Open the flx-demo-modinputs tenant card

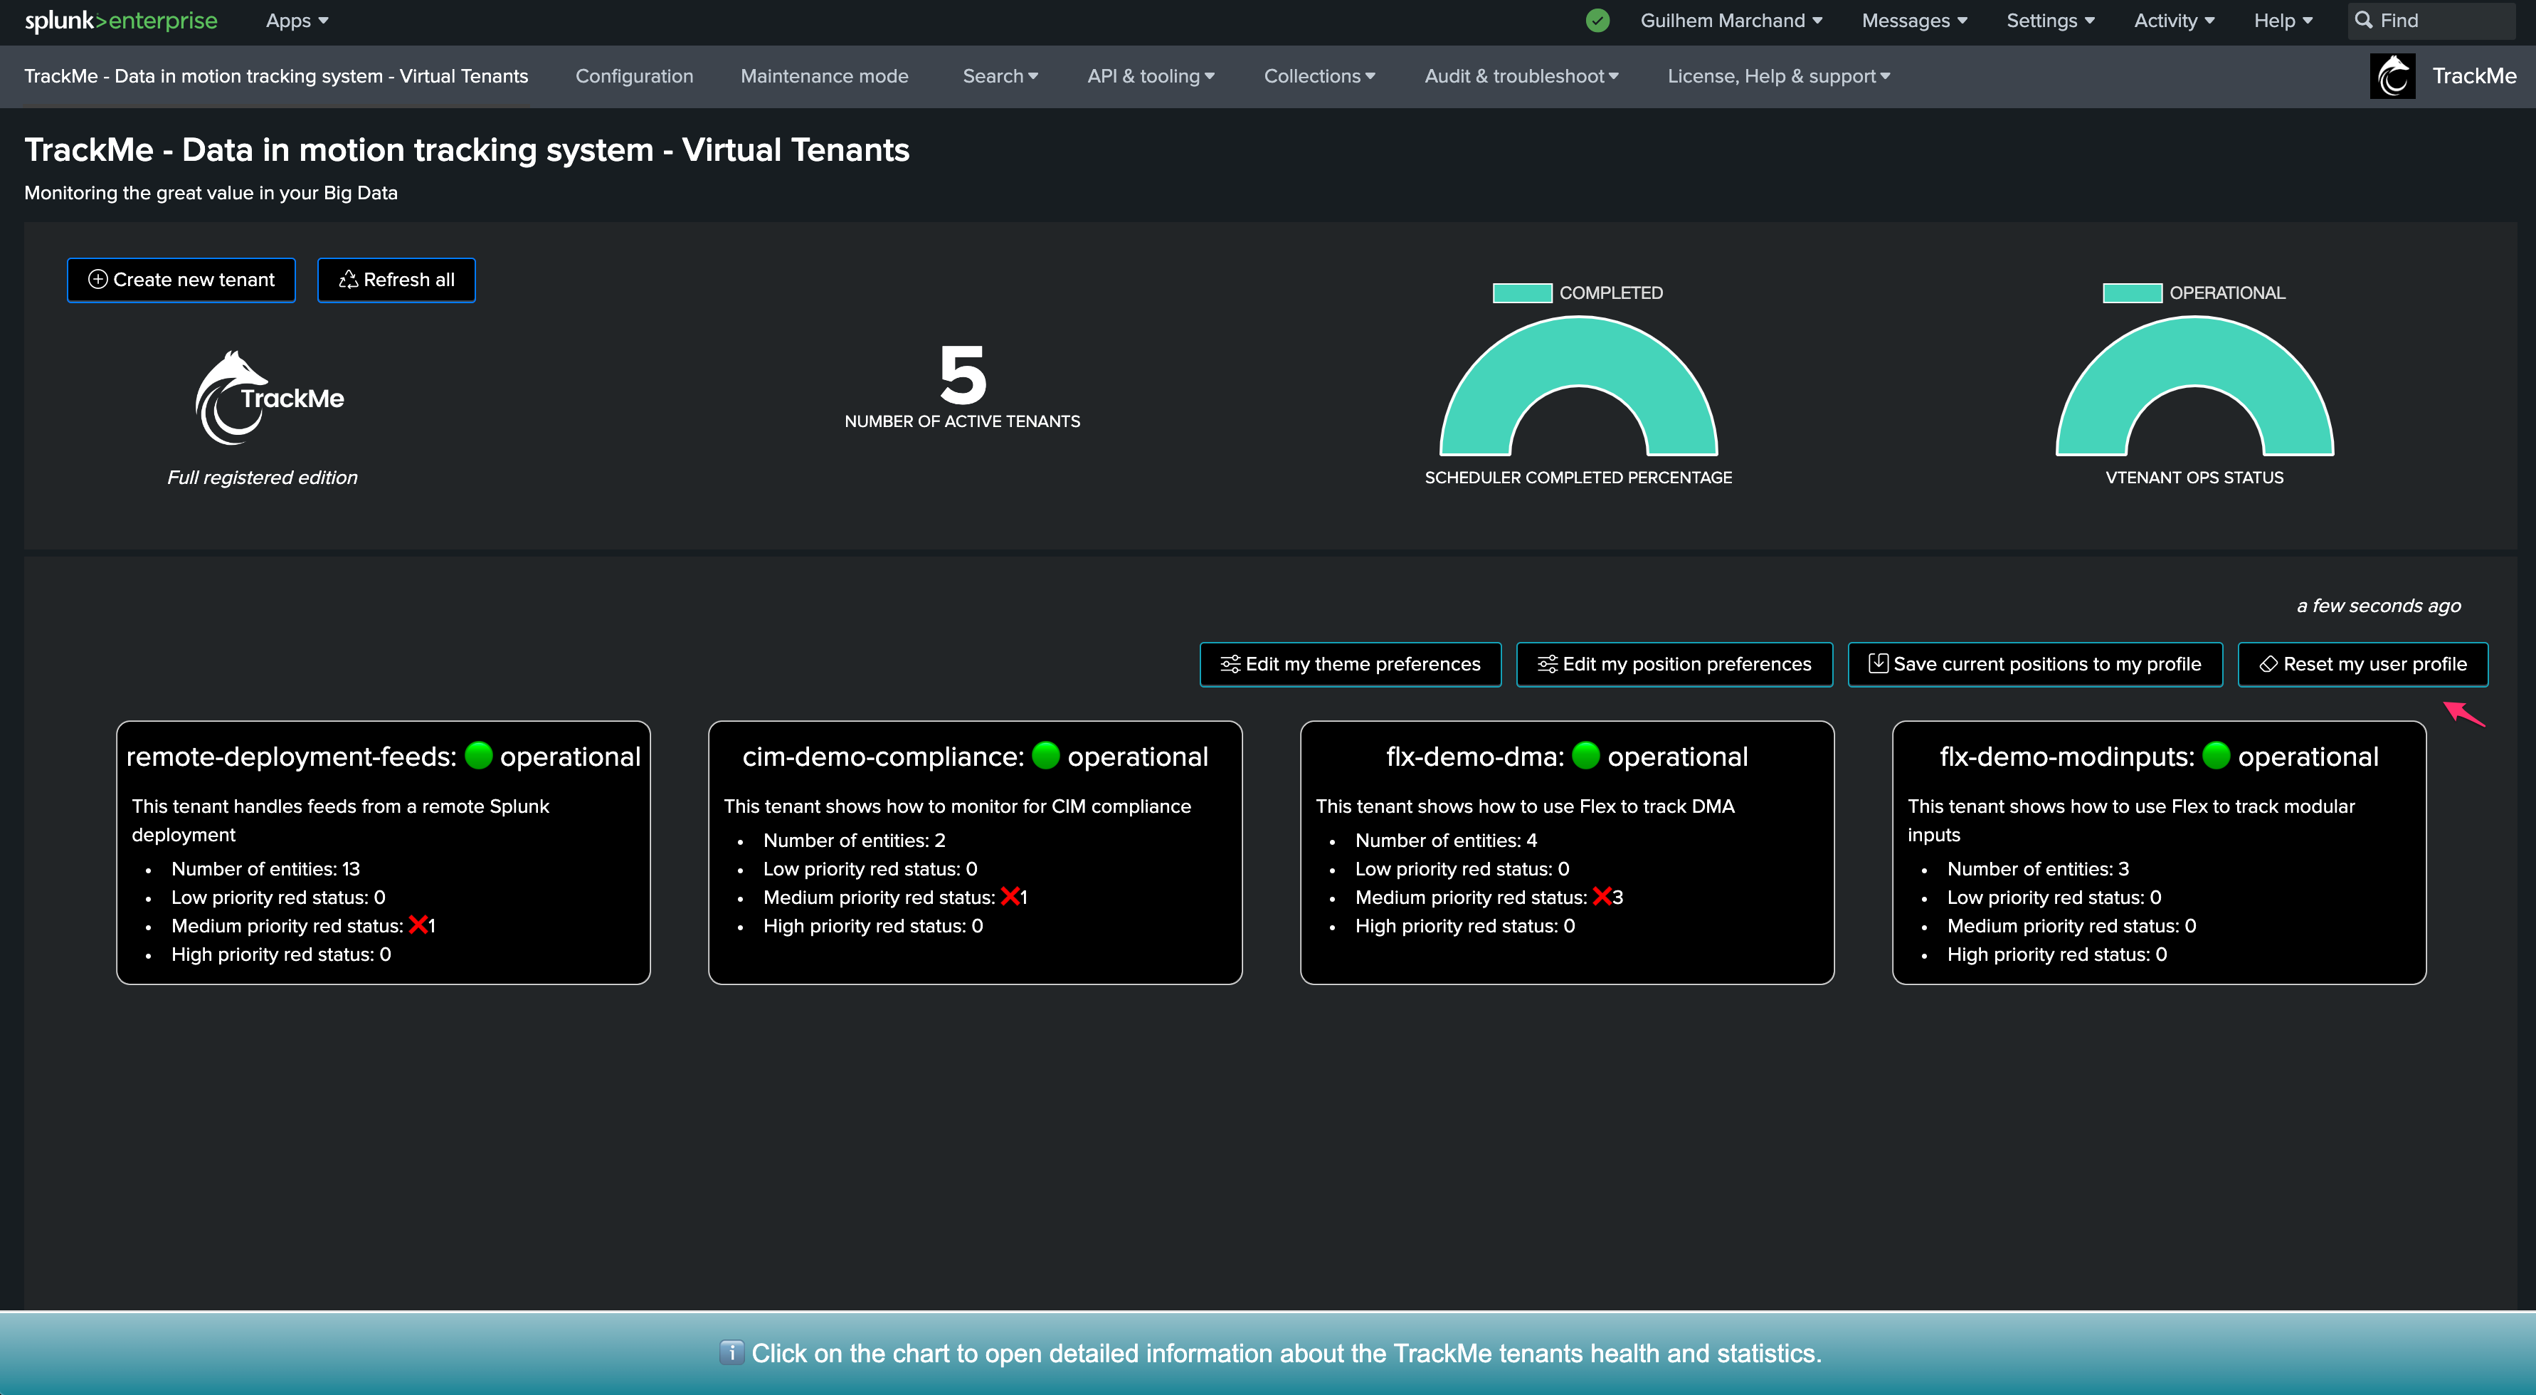click(x=2158, y=851)
